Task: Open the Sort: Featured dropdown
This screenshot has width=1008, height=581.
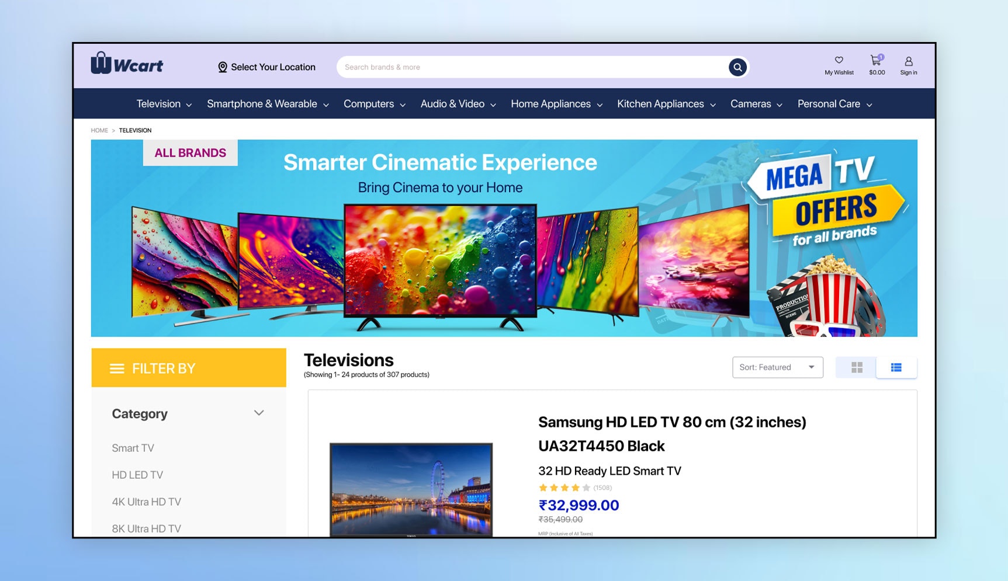Action: click(777, 367)
